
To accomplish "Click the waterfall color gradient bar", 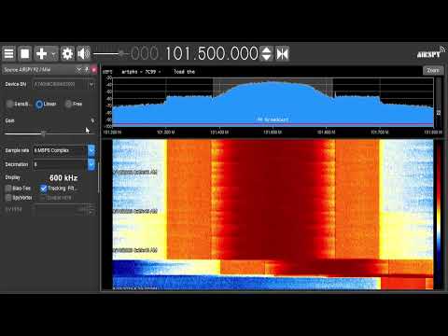I will (439, 215).
